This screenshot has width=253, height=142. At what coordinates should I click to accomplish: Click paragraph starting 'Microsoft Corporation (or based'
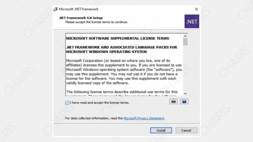point(124,72)
